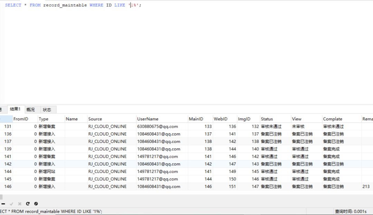Select the 149781217@qq.com cell in row 141

(x=162, y=157)
